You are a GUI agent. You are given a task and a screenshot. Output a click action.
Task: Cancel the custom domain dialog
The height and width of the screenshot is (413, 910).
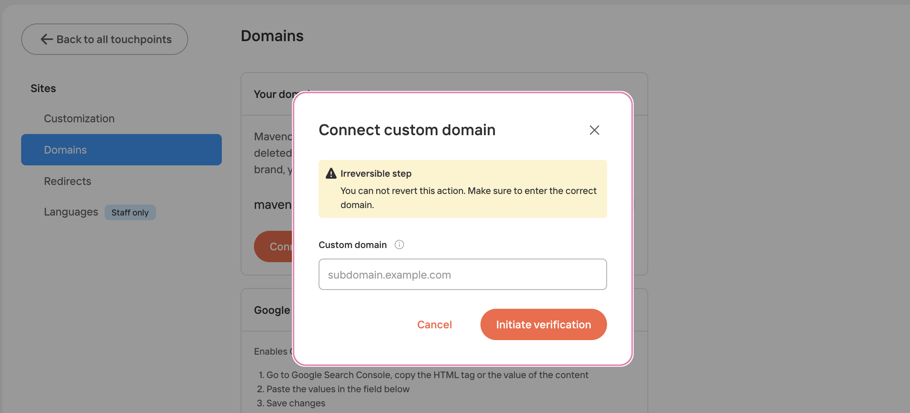[x=434, y=324]
